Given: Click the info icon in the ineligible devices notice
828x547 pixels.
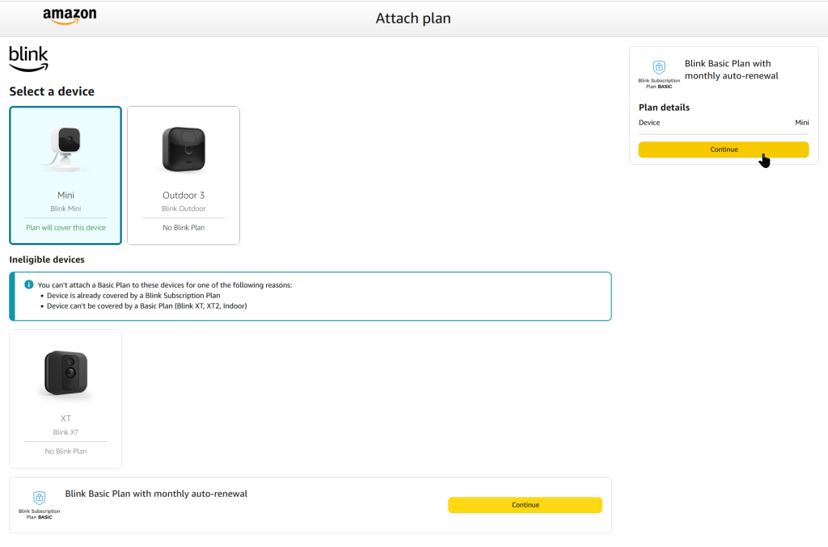Looking at the screenshot, I should pyautogui.click(x=30, y=284).
